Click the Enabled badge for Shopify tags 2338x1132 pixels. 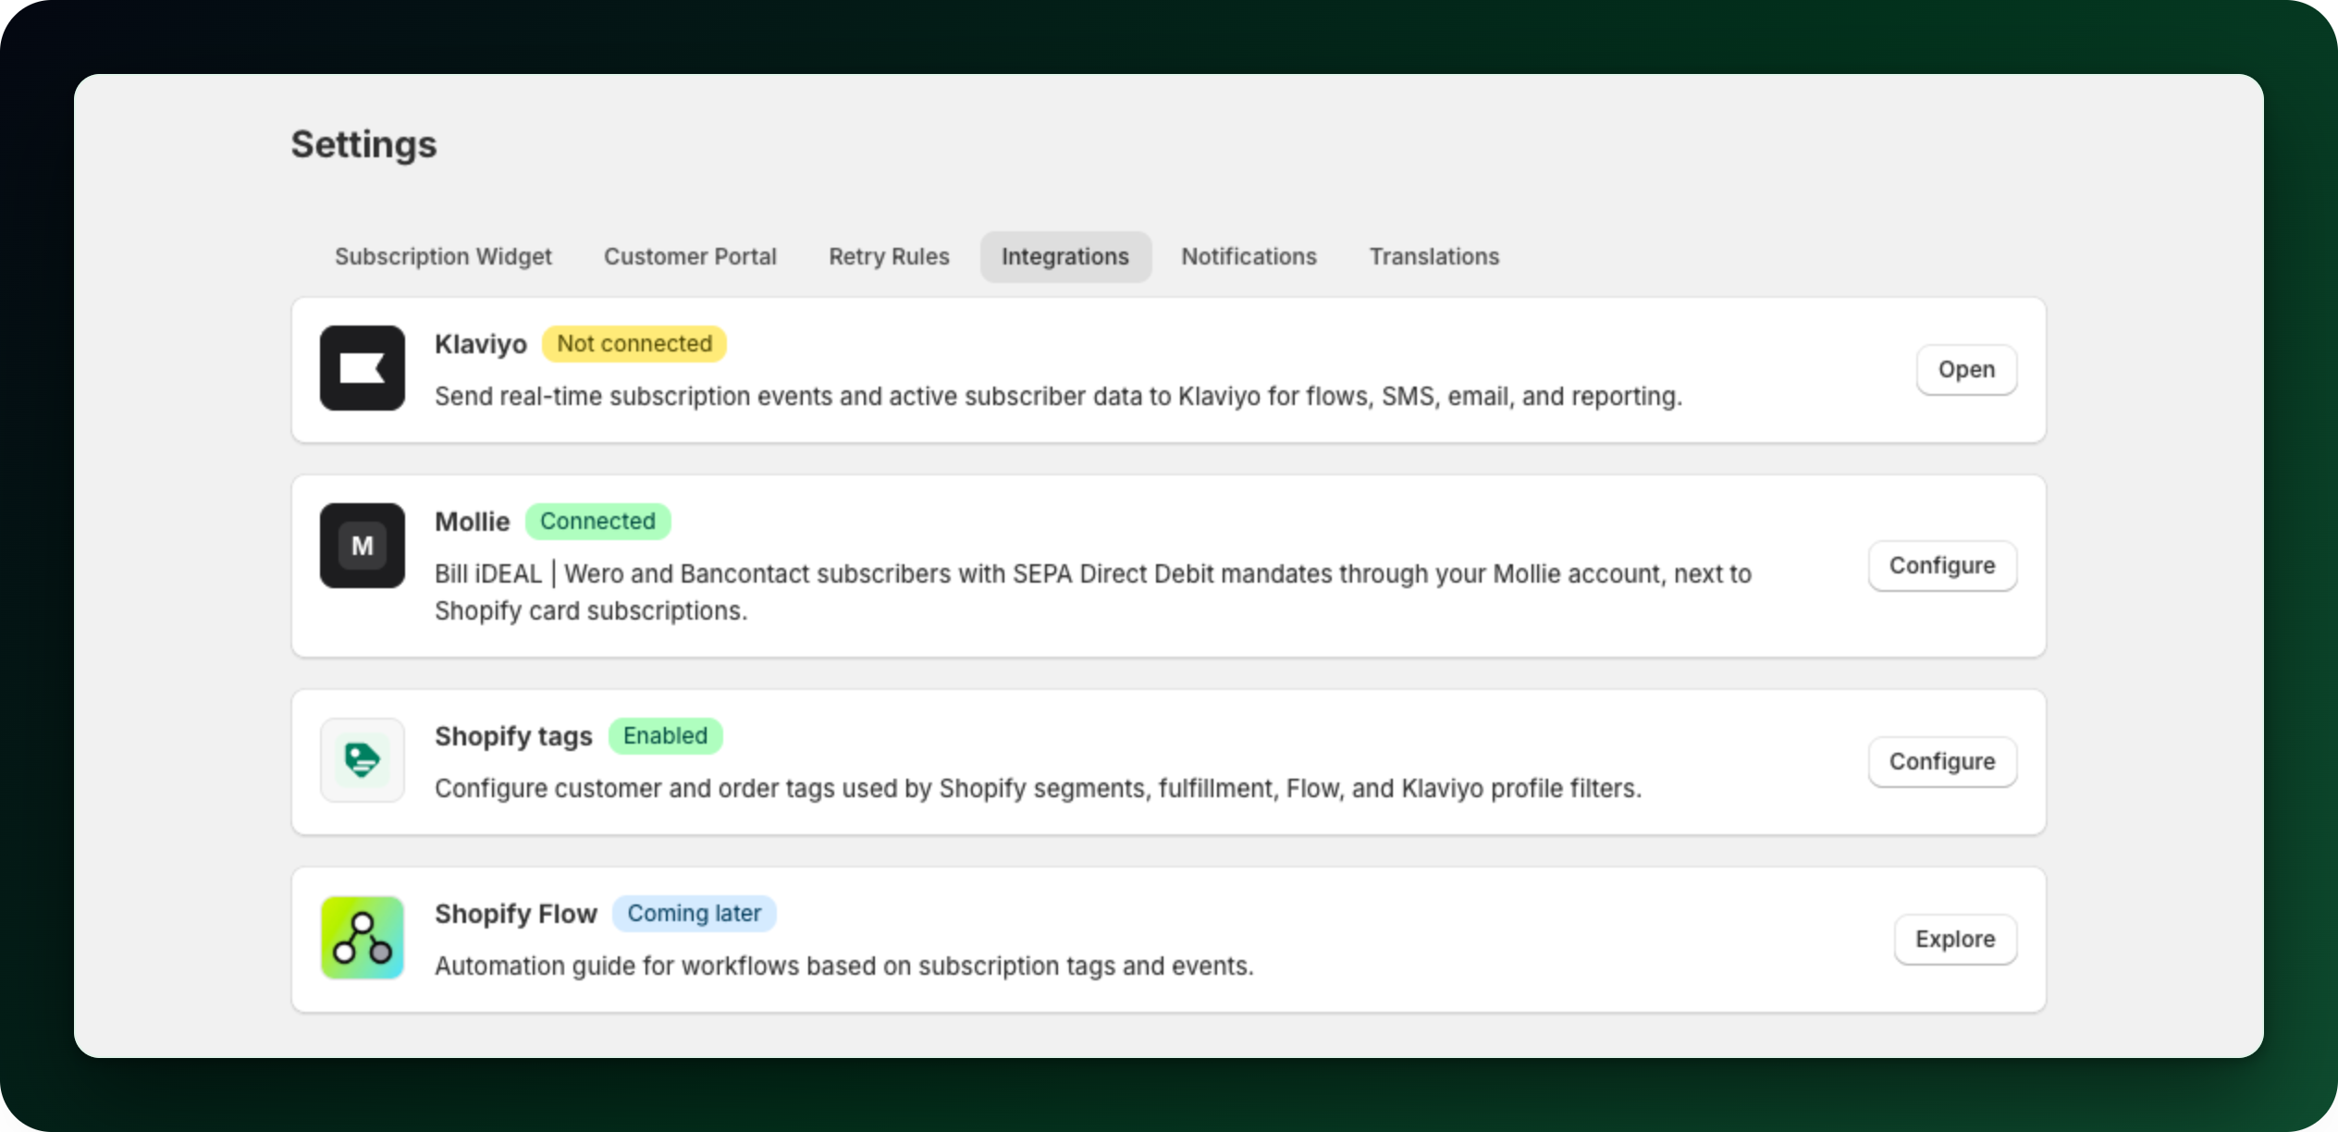pyautogui.click(x=665, y=736)
